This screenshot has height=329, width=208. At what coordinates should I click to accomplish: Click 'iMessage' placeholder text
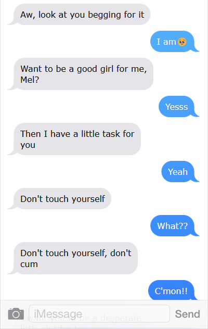pos(58,314)
